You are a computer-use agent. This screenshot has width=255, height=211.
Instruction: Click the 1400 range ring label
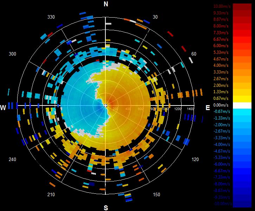click(x=190, y=109)
